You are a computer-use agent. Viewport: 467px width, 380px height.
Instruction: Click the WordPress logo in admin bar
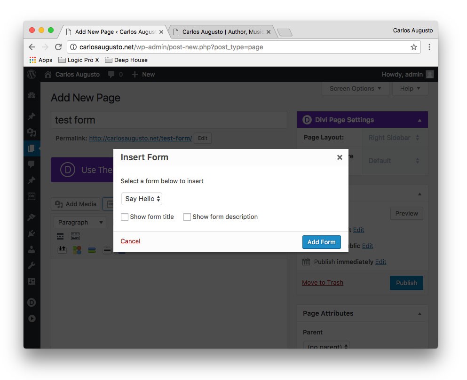32,74
